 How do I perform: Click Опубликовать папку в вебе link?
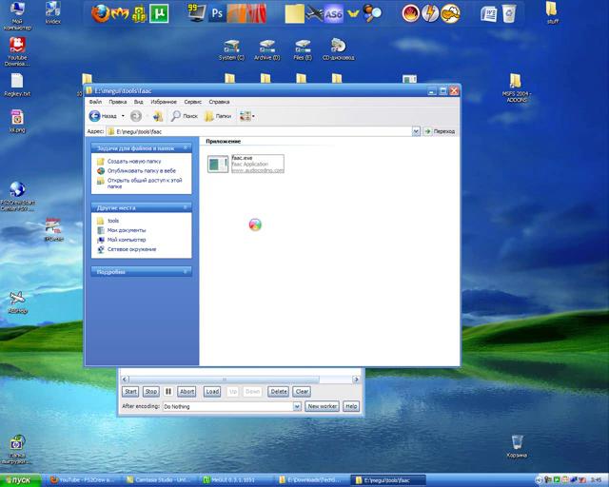point(142,170)
